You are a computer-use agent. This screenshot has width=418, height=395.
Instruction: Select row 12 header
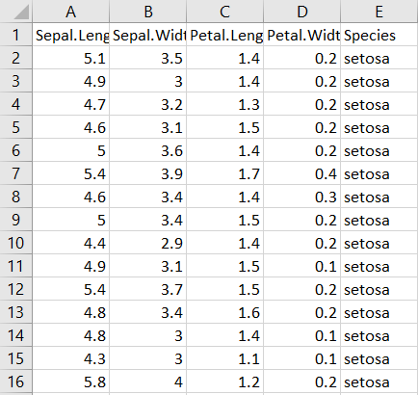(x=15, y=289)
